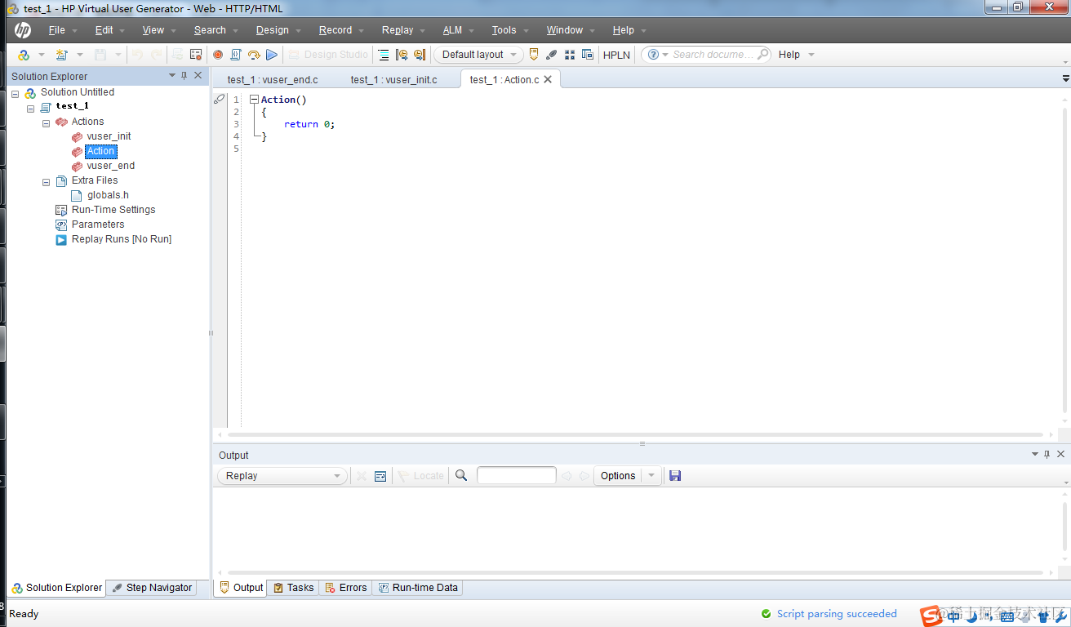Click the HP logo icon

click(x=23, y=30)
